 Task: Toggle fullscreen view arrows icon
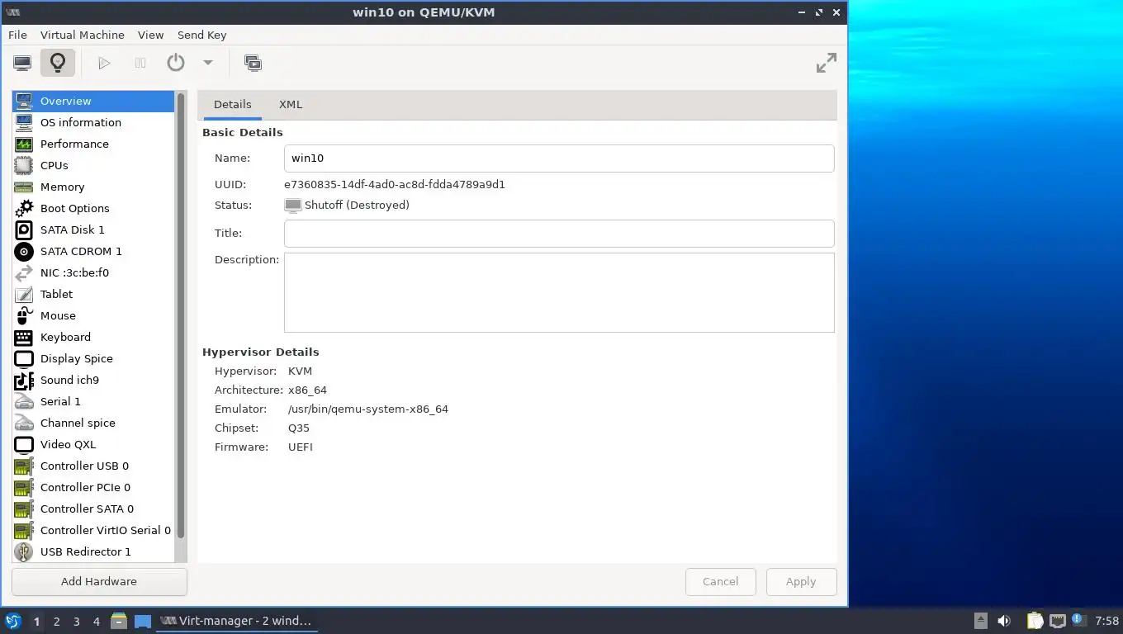coord(826,63)
